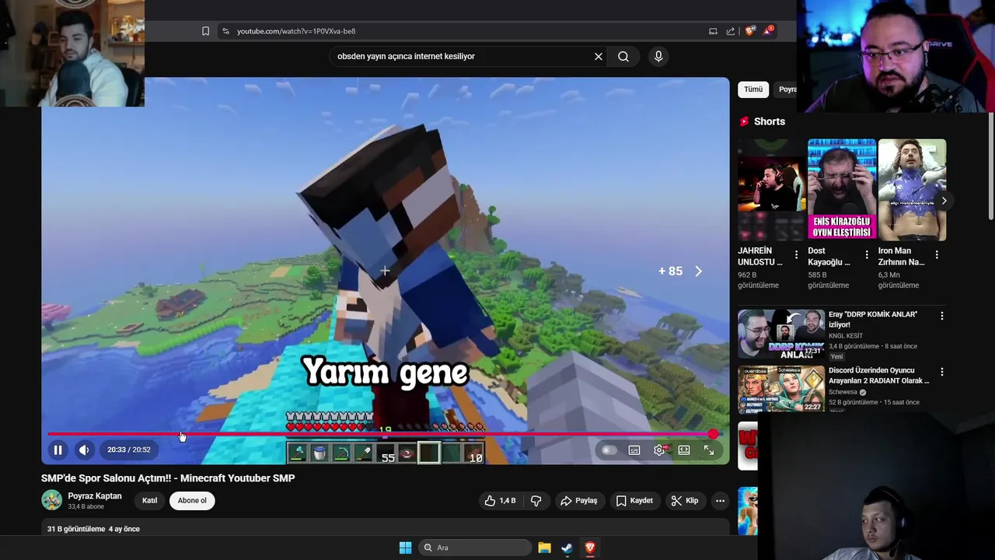Click the 20:33 / 20:52 time display
The width and height of the screenshot is (995, 560).
pos(129,450)
